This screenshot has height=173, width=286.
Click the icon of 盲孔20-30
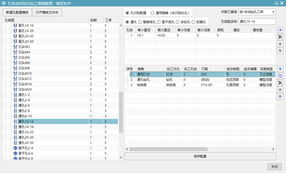15,36
